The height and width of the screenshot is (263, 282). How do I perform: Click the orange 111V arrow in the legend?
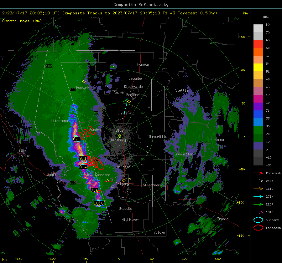coord(258,189)
